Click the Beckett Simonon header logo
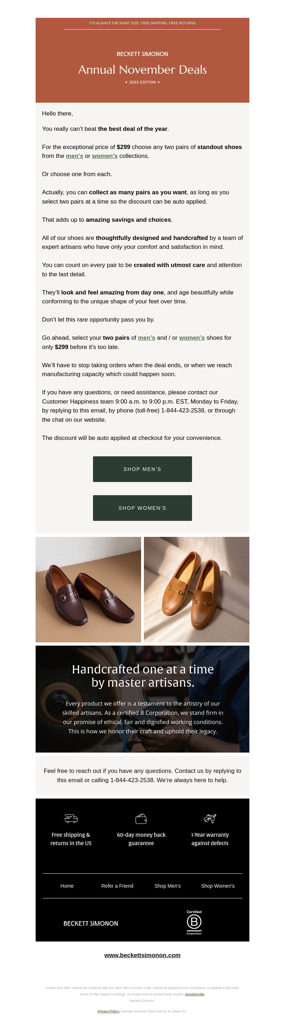285x1031 pixels. (x=142, y=54)
